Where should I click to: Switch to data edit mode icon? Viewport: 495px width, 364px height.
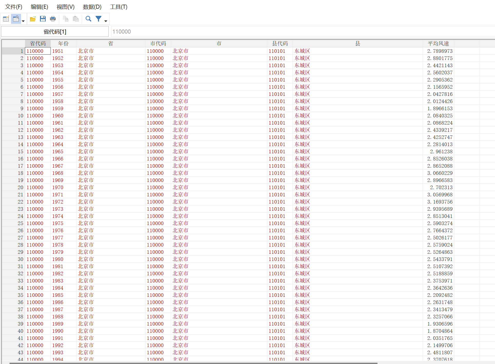coord(6,19)
